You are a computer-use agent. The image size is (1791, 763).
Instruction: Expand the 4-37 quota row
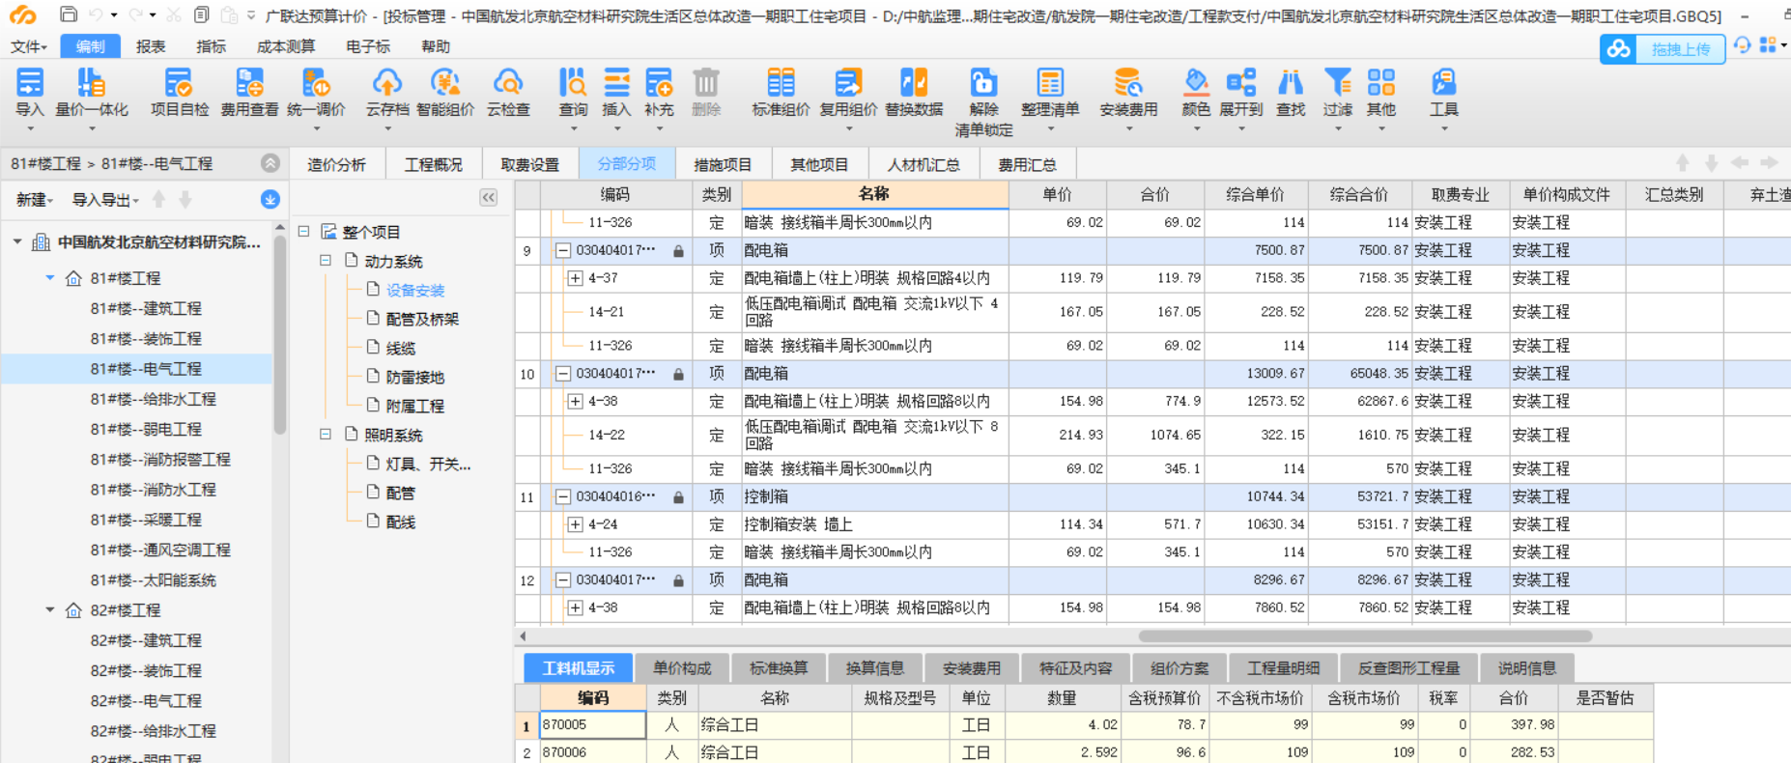pos(575,278)
